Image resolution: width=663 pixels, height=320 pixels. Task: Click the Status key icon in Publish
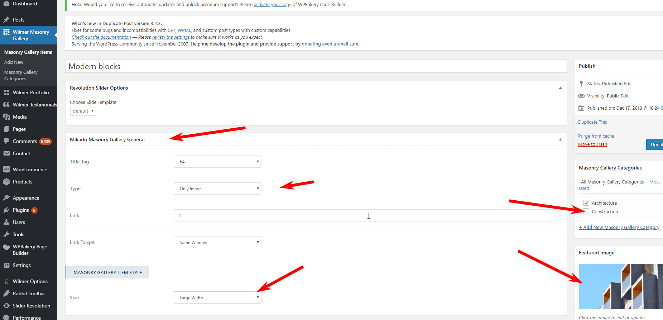click(x=581, y=83)
